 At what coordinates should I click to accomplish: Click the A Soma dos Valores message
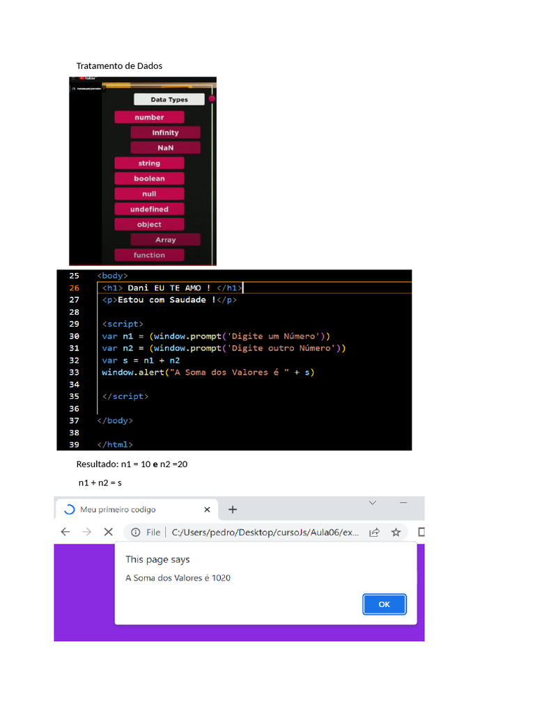(178, 578)
